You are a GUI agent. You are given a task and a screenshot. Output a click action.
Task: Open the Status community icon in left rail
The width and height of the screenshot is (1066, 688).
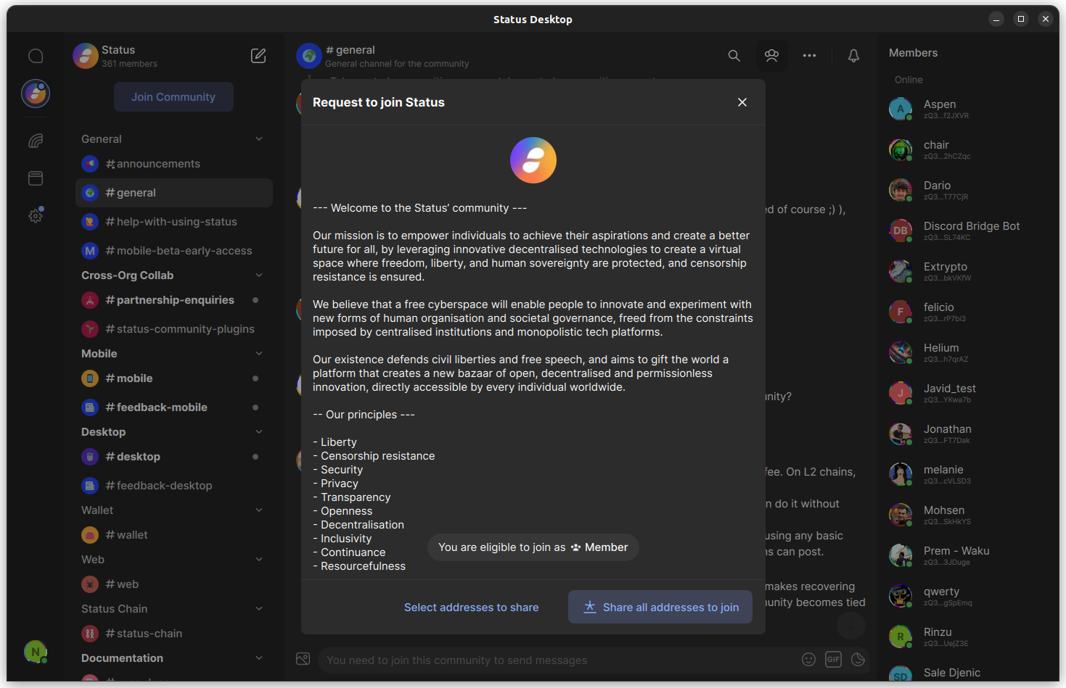click(36, 94)
